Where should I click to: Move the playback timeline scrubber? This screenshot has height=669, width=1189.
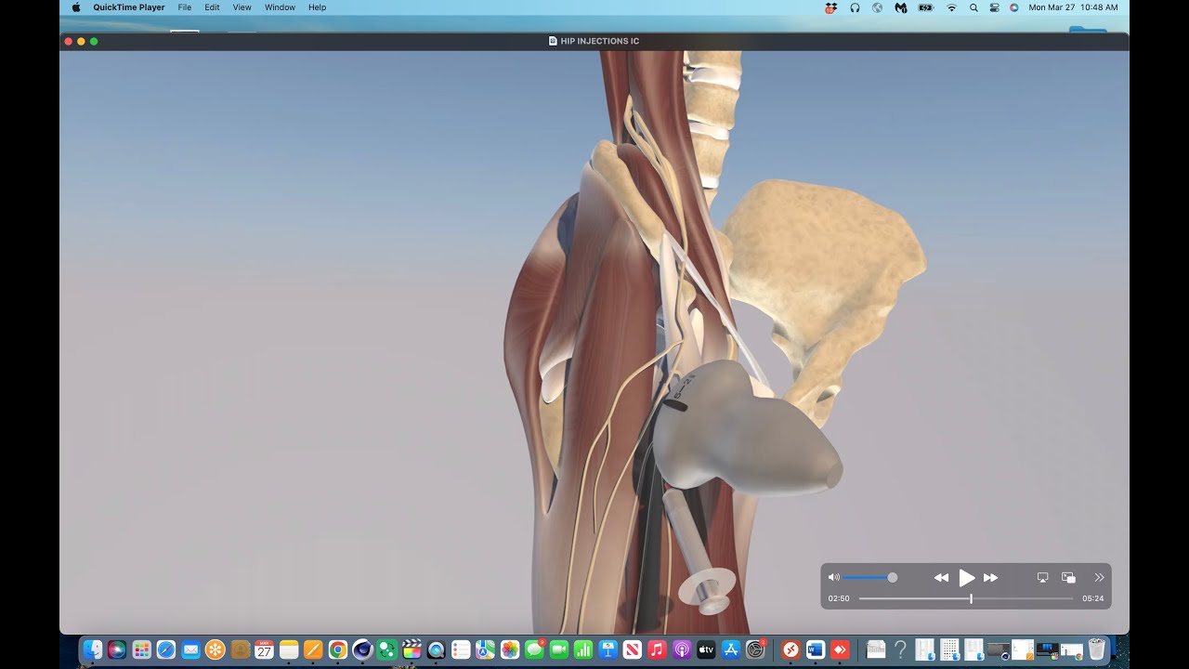coord(972,598)
